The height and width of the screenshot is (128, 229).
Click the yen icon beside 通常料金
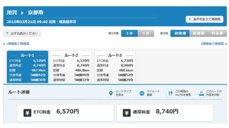tap(127, 113)
